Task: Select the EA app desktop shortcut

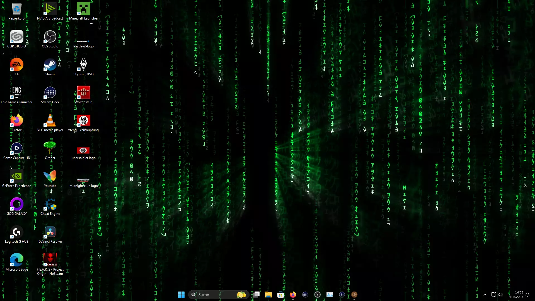Action: pos(16,67)
